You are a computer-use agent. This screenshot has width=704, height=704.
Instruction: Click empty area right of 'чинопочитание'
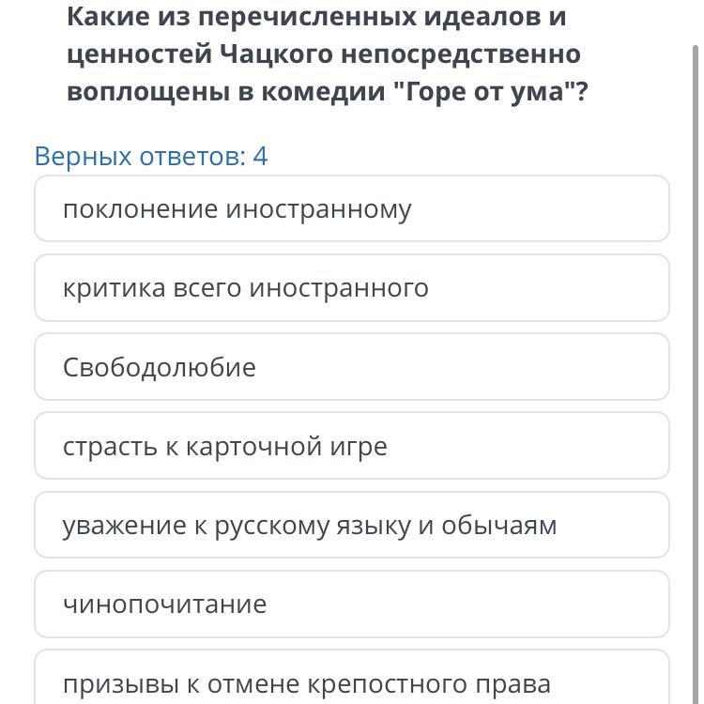click(x=467, y=604)
